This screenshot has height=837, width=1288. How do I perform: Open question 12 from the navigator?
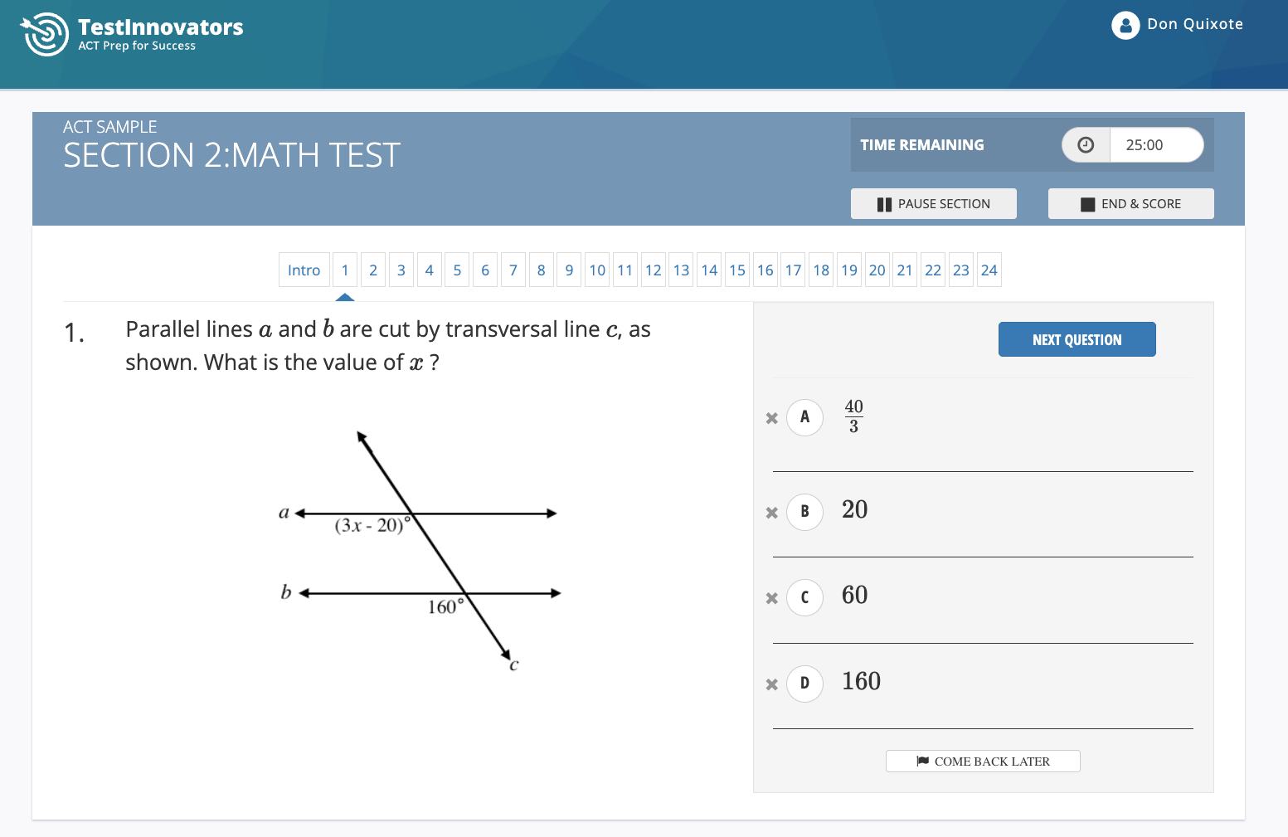coord(653,270)
